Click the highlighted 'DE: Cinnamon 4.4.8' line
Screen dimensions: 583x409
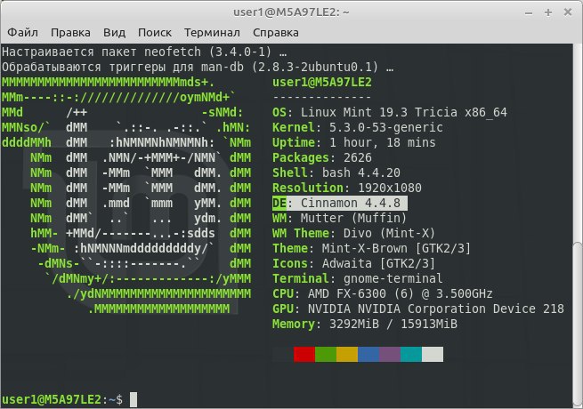(x=340, y=203)
